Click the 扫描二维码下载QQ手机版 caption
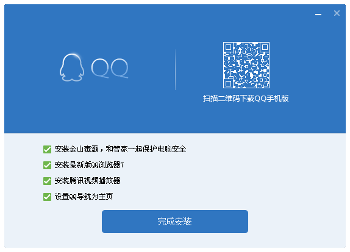The height and width of the screenshot is (252, 350). [246, 99]
